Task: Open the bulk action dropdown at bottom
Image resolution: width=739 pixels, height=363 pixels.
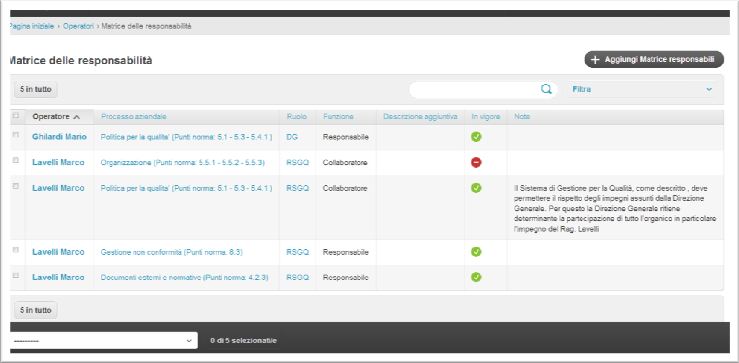Action: pyautogui.click(x=103, y=341)
